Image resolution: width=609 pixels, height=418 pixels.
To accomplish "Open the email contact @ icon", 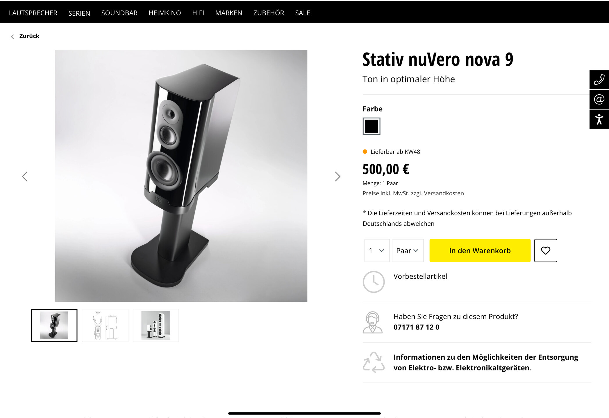I will click(599, 99).
